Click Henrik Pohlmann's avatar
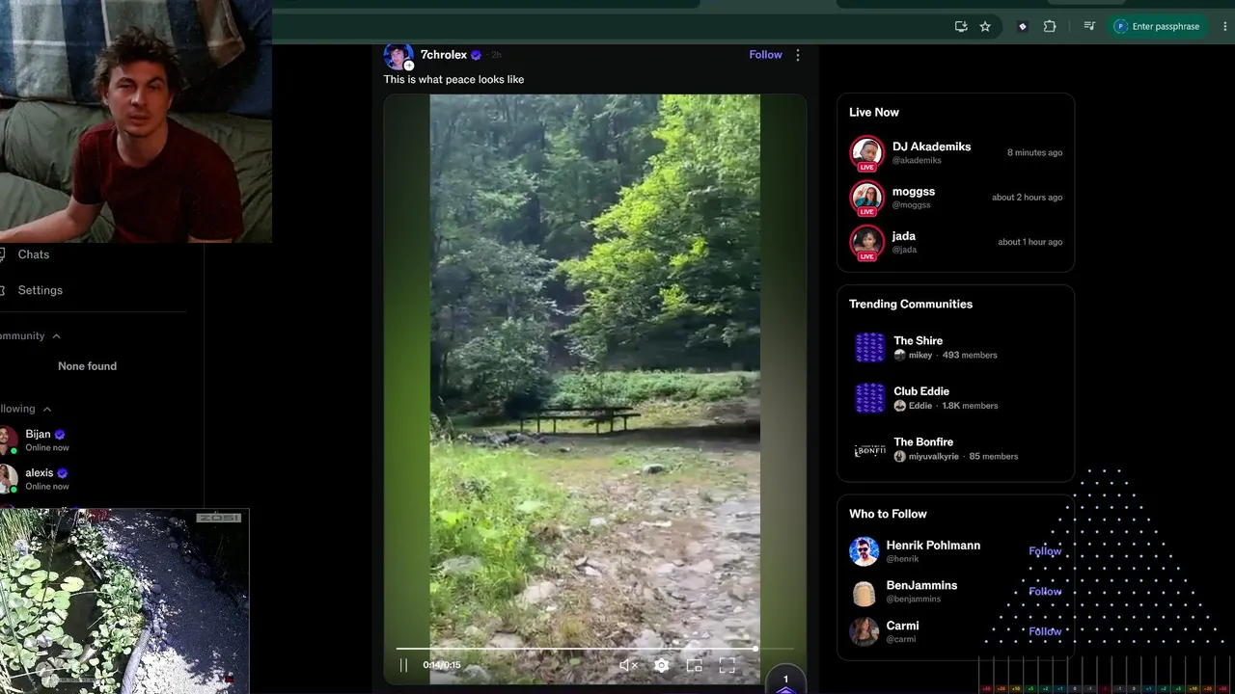 pyautogui.click(x=864, y=551)
